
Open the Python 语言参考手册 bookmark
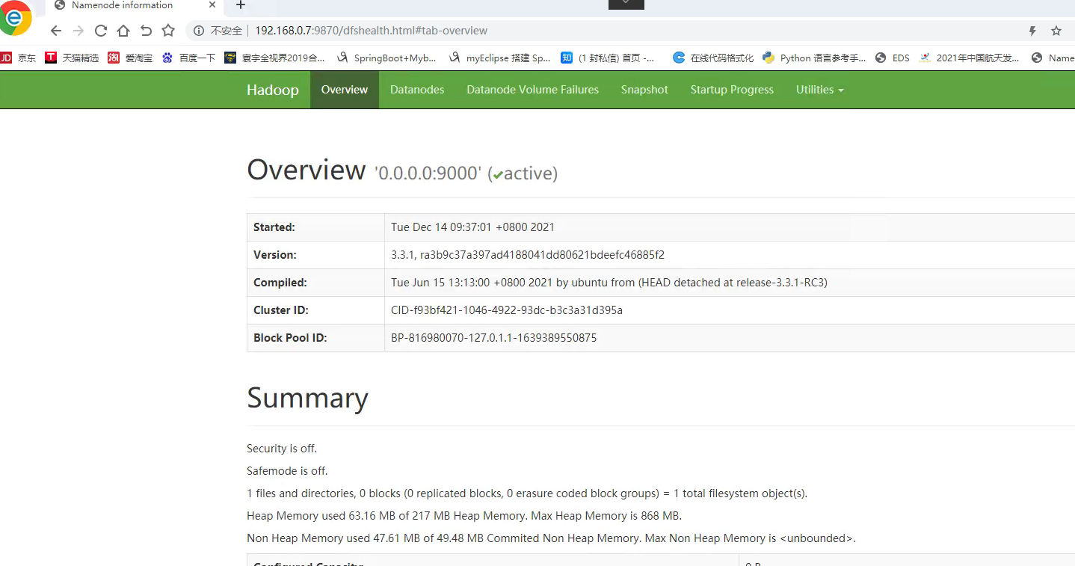pyautogui.click(x=814, y=58)
